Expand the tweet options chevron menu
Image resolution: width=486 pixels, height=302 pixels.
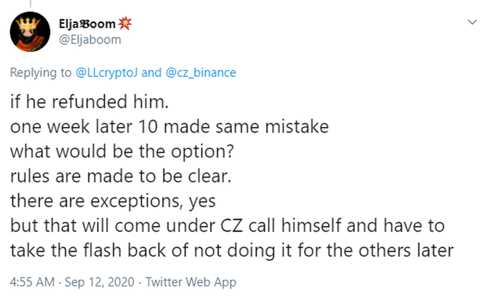tap(472, 23)
